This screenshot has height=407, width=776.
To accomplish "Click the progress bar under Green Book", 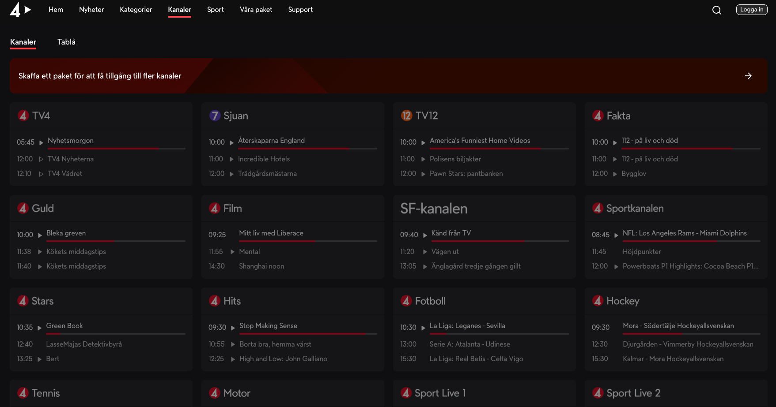I will click(115, 333).
